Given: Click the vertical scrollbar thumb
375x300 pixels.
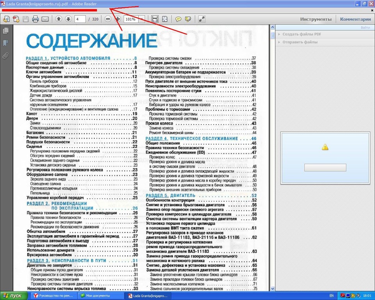Looking at the screenshot, I should 272,35.
